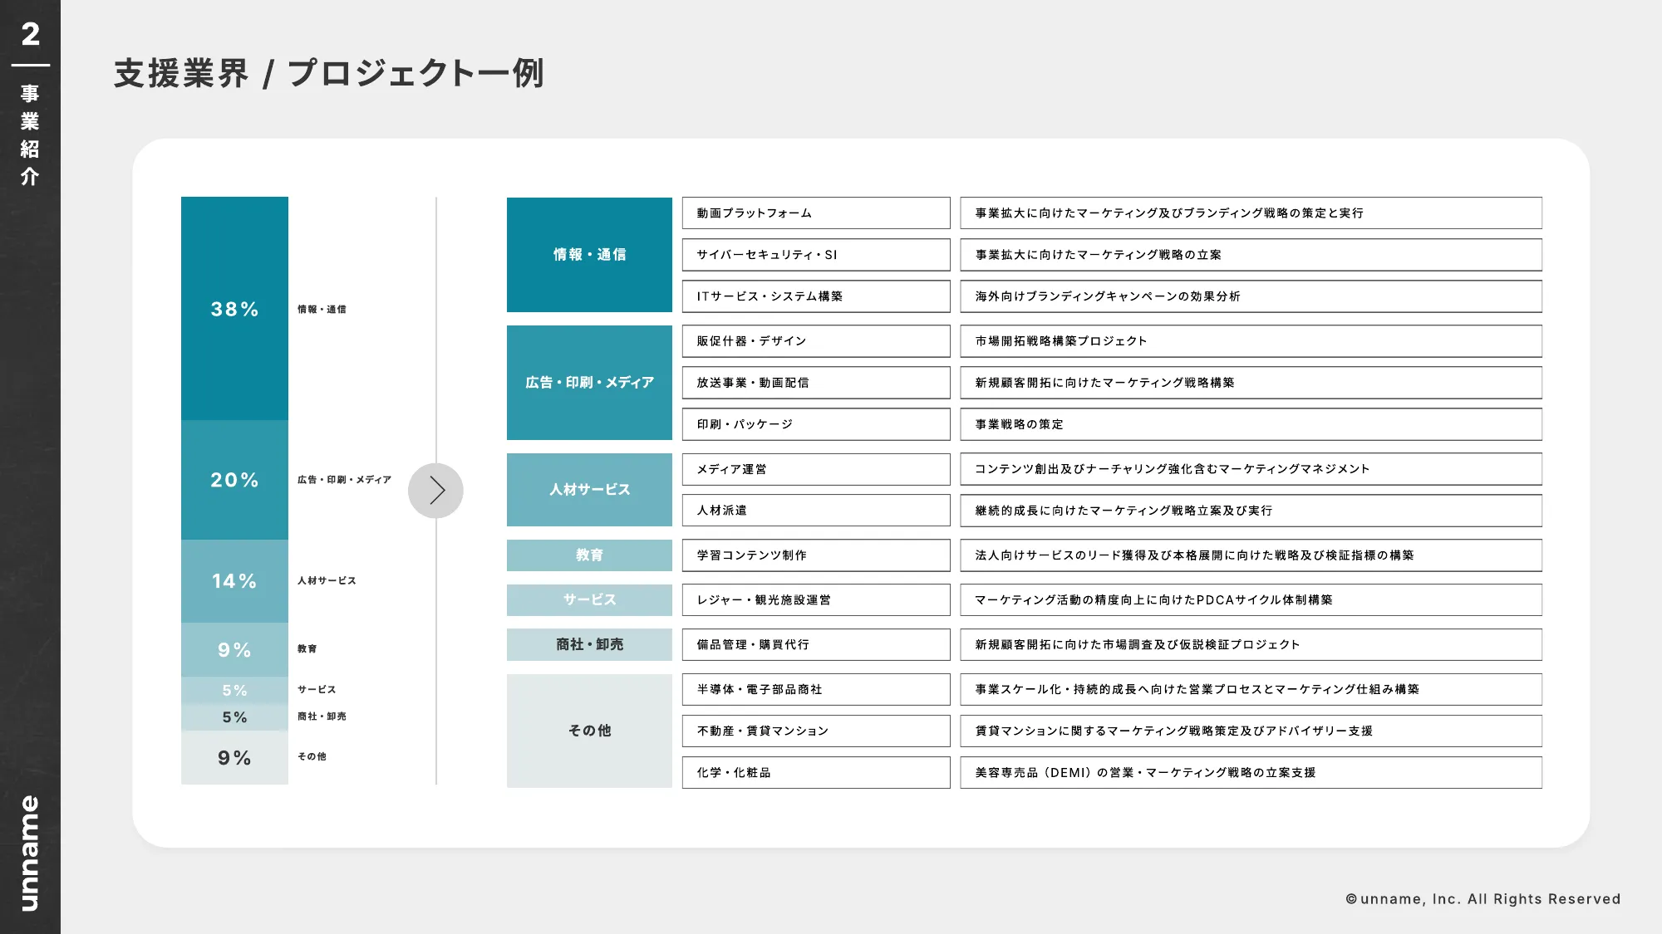Click the 5% 商社・卸売 chart segment
Screen dimensions: 1662x934
[x=234, y=717]
